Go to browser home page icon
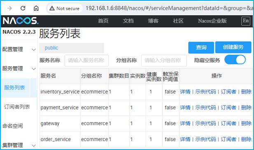The width and height of the screenshot is (254, 150). tap(36, 8)
